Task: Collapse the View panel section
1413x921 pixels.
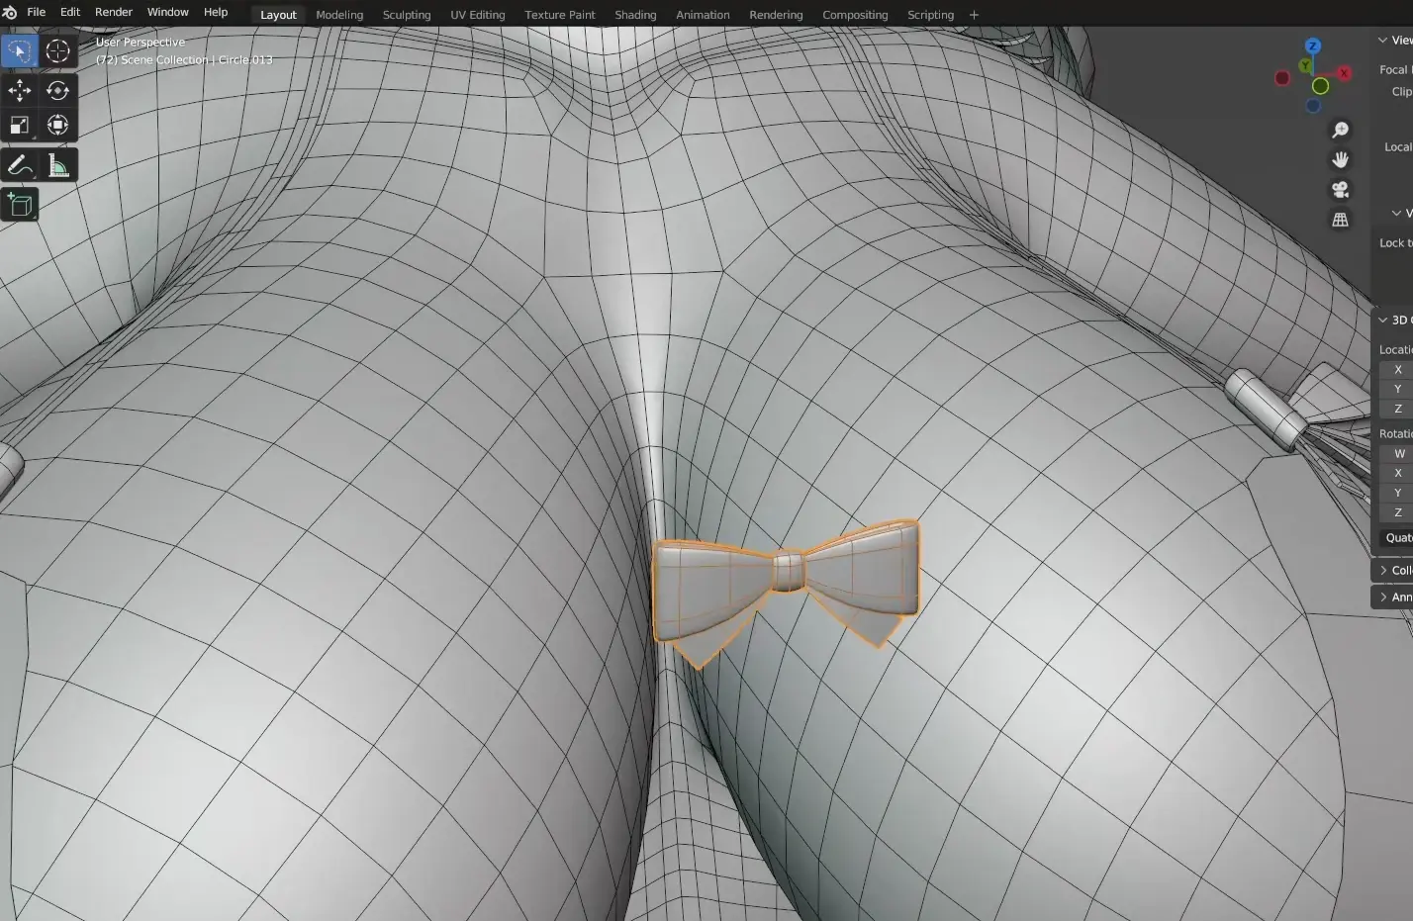Action: pyautogui.click(x=1383, y=41)
